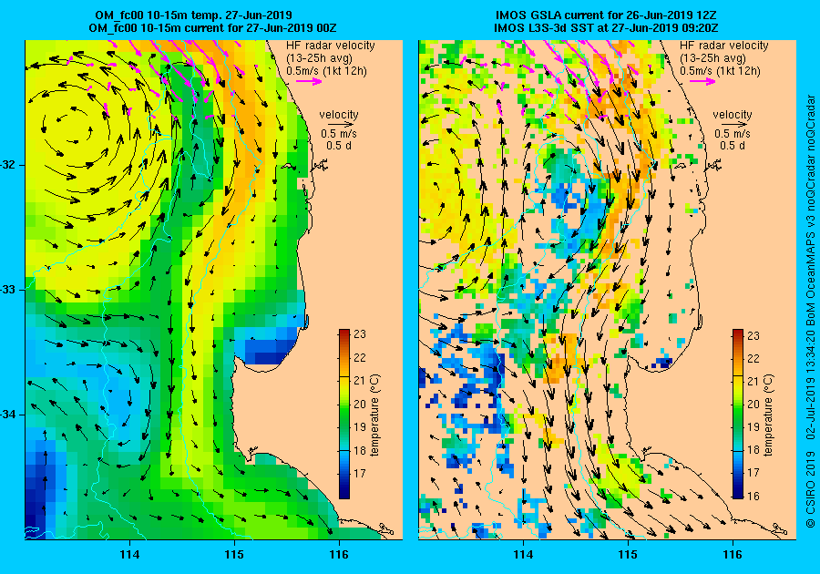This screenshot has width=820, height=574.
Task: Click the '115' longitude label under the right map
Action: [x=628, y=555]
